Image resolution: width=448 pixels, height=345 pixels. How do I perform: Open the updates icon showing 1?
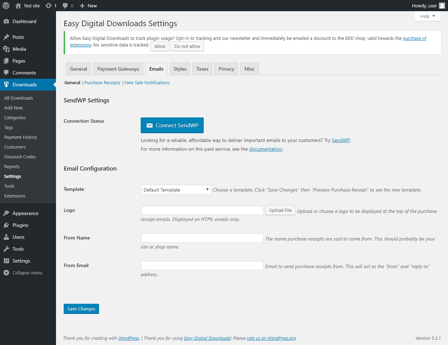pos(49,6)
